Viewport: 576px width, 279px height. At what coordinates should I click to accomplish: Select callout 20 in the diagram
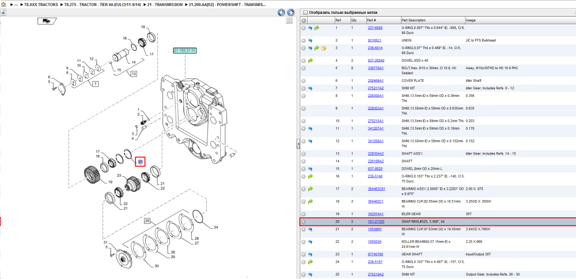tap(140, 162)
